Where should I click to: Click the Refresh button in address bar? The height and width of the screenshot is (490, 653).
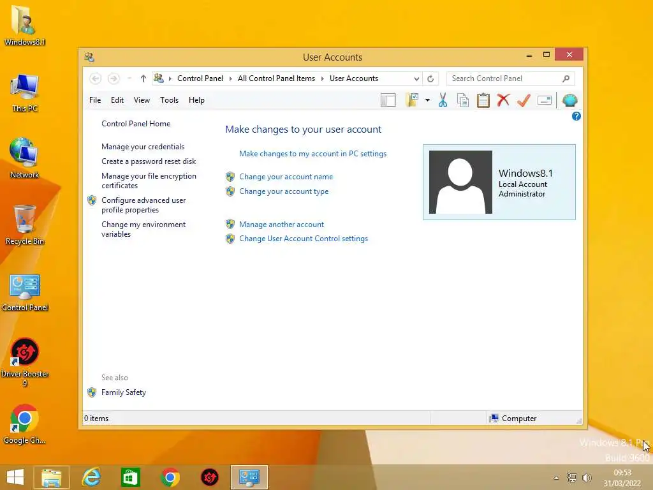(430, 78)
